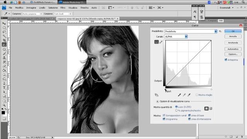Toggle the Linea di intersezione checkbox

tap(189, 119)
